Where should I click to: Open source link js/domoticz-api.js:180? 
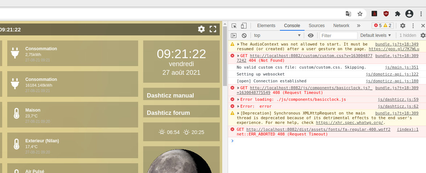(x=392, y=81)
